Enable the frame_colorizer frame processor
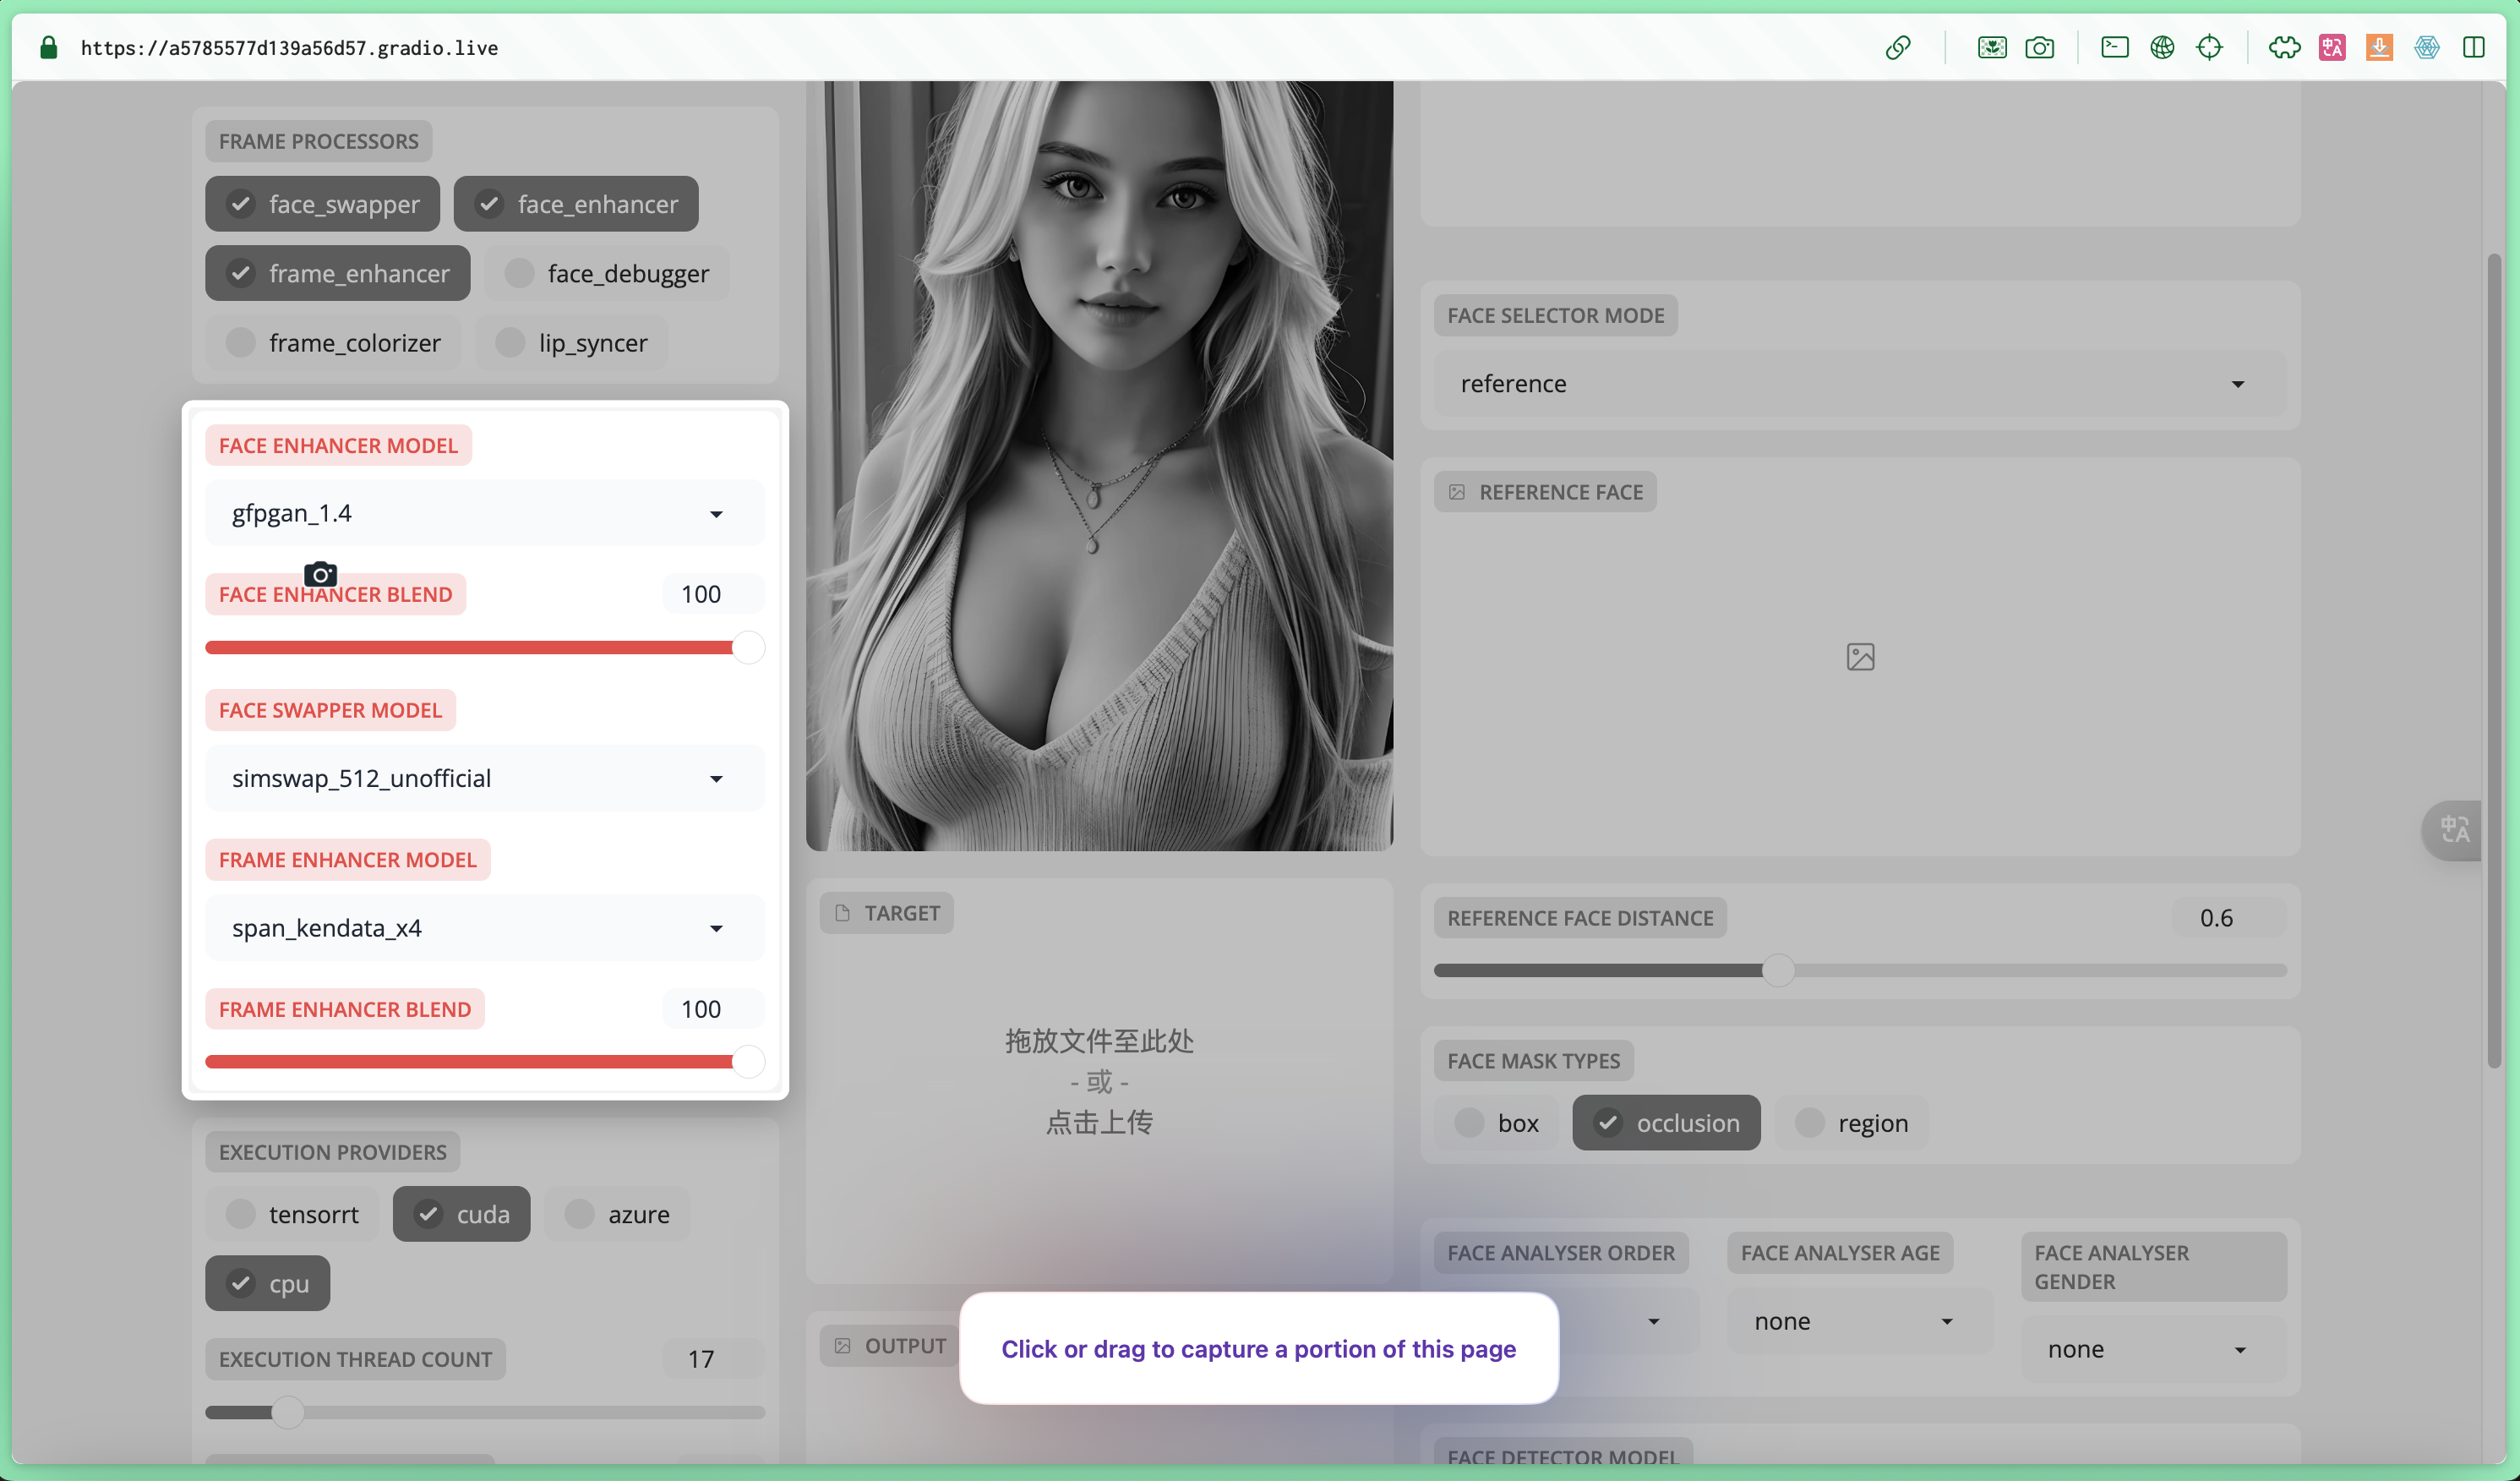 [333, 343]
